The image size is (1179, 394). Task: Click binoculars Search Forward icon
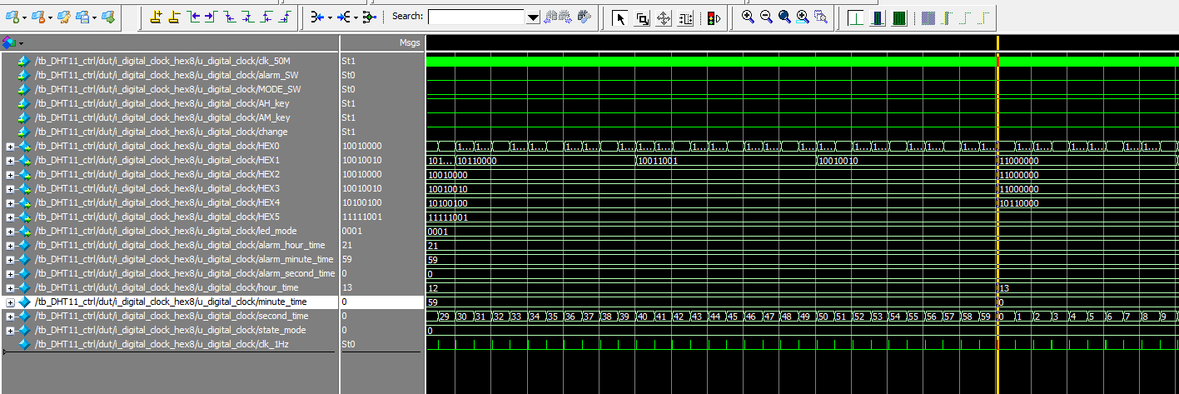[x=566, y=17]
